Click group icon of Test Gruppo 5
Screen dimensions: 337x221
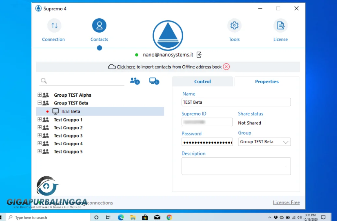[x=46, y=151]
